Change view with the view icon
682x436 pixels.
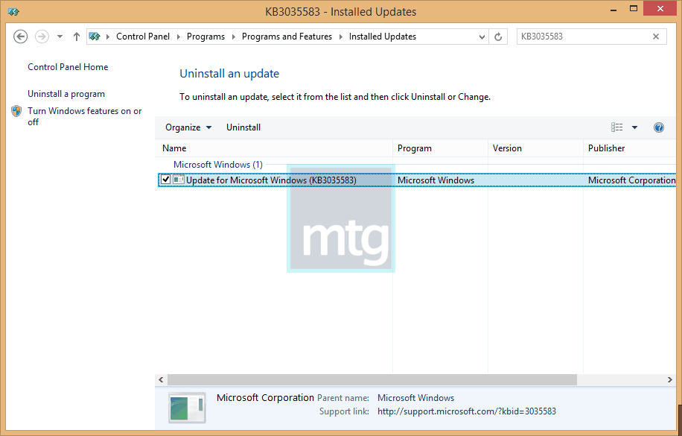(616, 127)
